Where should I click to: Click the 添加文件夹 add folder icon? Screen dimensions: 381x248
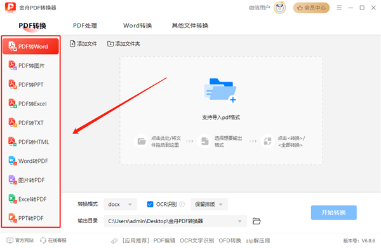110,44
